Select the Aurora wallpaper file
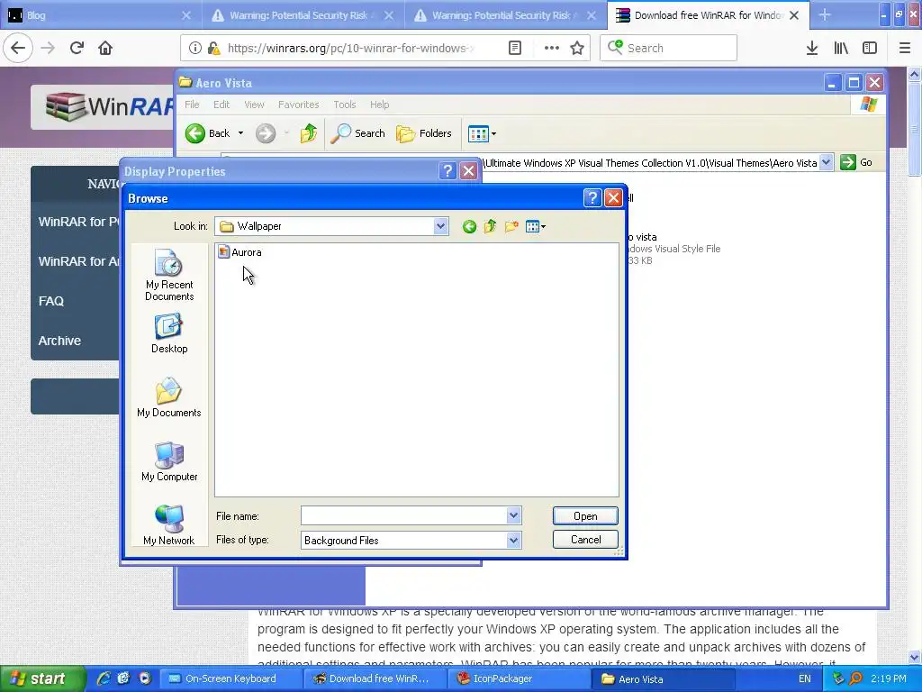Image resolution: width=922 pixels, height=692 pixels. [x=240, y=252]
